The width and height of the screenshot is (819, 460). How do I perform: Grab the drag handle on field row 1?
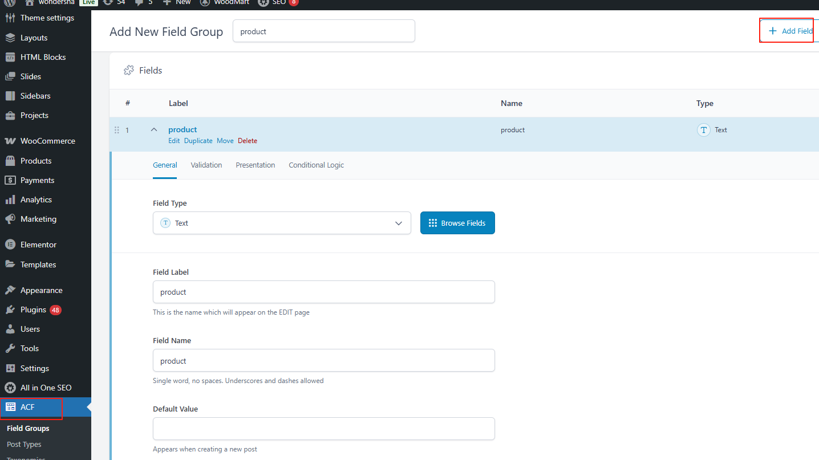click(117, 130)
